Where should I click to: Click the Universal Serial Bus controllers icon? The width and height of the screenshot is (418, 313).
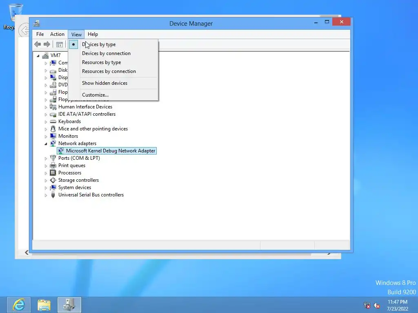click(x=53, y=195)
